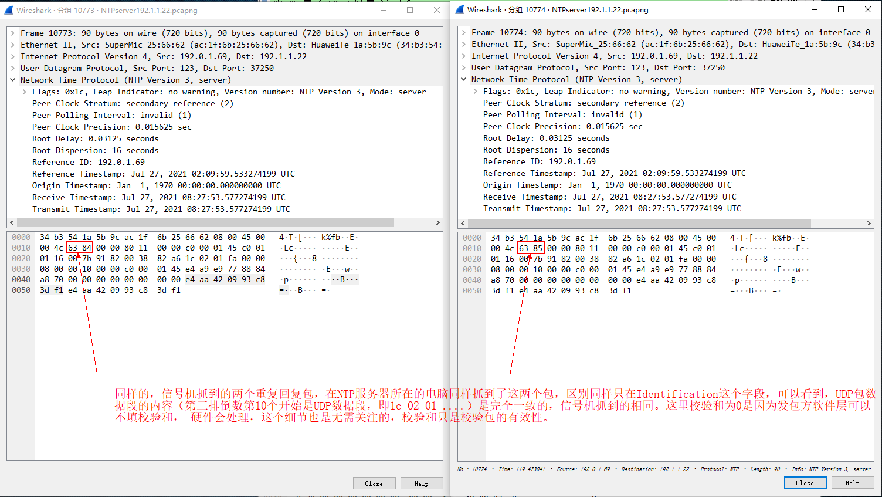This screenshot has width=882, height=497.
Task: Click right scroll arrow in left detail pane
Action: click(437, 223)
